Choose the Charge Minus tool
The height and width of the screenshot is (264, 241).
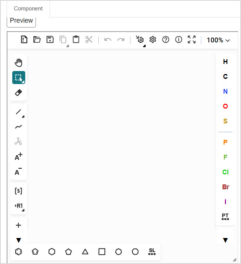19,172
